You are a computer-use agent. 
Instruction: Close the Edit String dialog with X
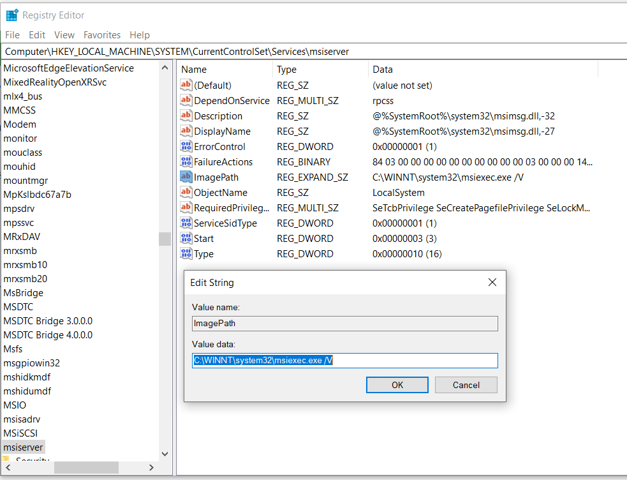click(492, 282)
